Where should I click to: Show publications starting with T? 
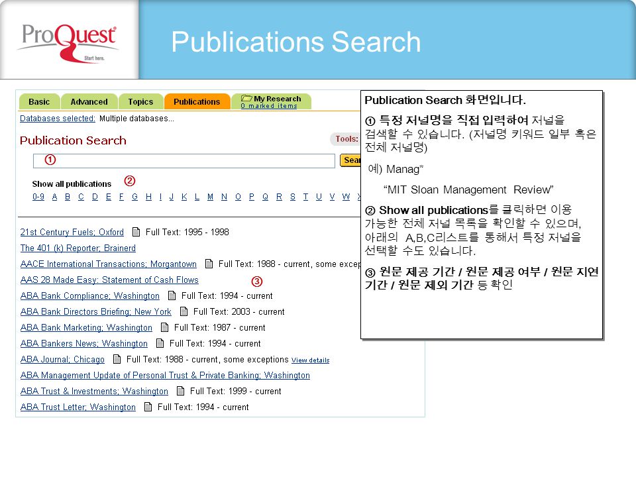coord(305,197)
